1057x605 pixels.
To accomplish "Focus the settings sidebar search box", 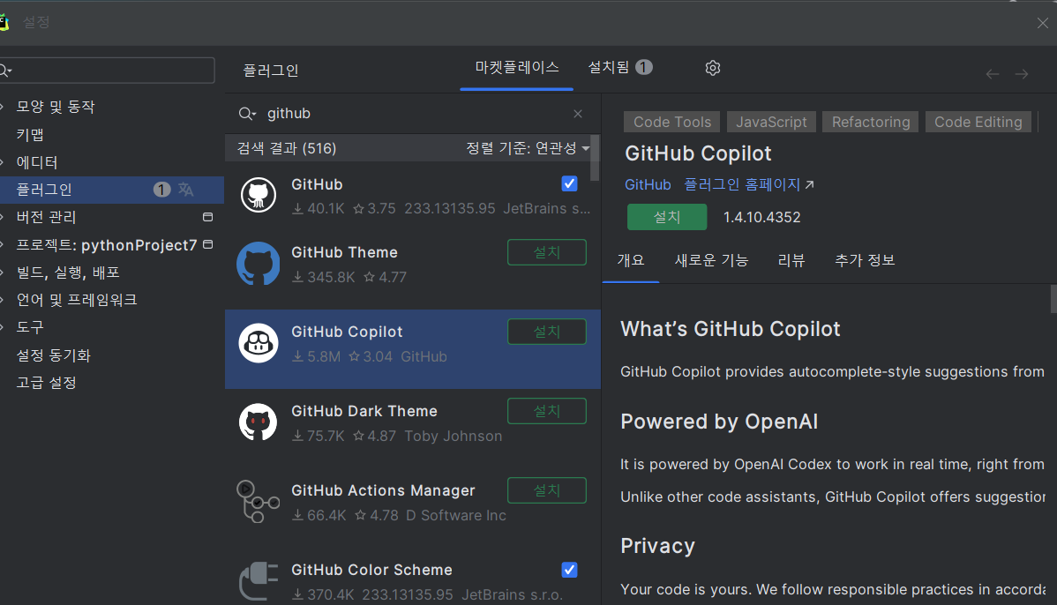I will (x=107, y=70).
